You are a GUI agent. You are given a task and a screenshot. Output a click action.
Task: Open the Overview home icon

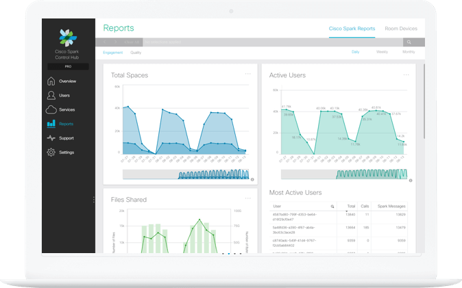point(51,81)
